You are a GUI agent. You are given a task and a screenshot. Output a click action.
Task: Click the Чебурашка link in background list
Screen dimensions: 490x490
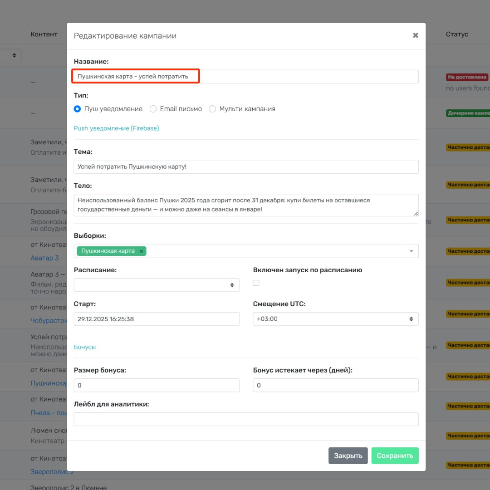click(49, 321)
